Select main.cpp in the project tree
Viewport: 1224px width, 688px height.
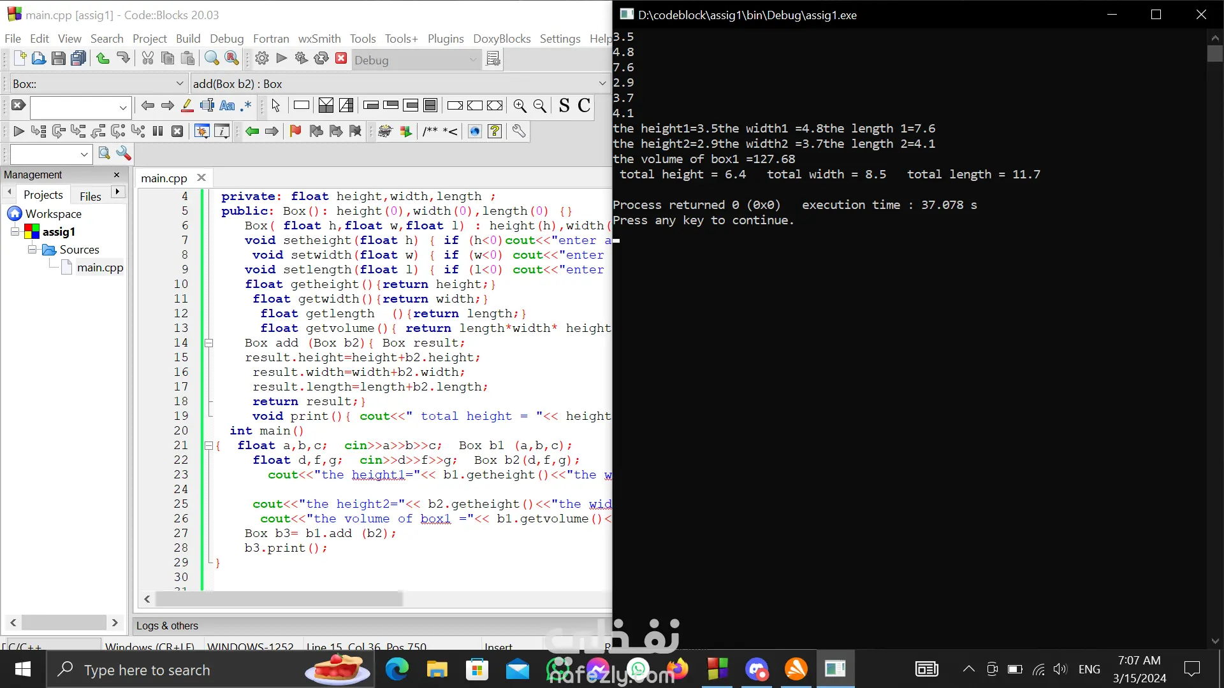(99, 268)
